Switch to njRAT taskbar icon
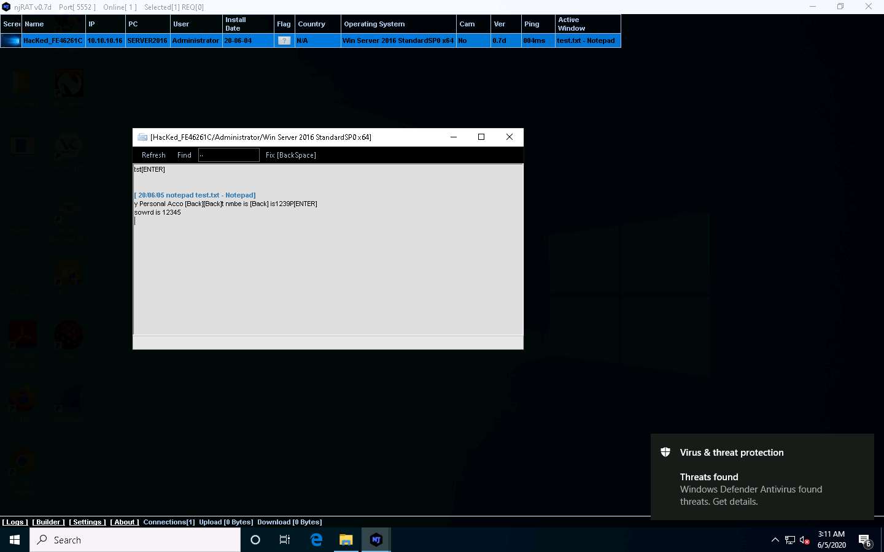The width and height of the screenshot is (884, 552). coord(376,540)
